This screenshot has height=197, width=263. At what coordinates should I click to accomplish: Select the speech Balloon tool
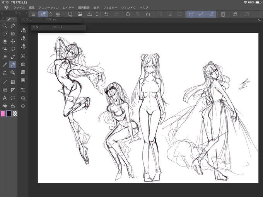pyautogui.click(x=13, y=98)
